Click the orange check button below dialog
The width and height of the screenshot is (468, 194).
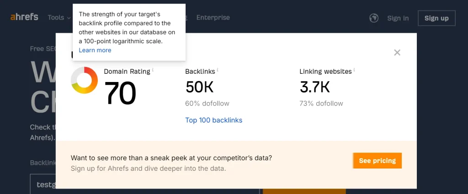coord(304,191)
